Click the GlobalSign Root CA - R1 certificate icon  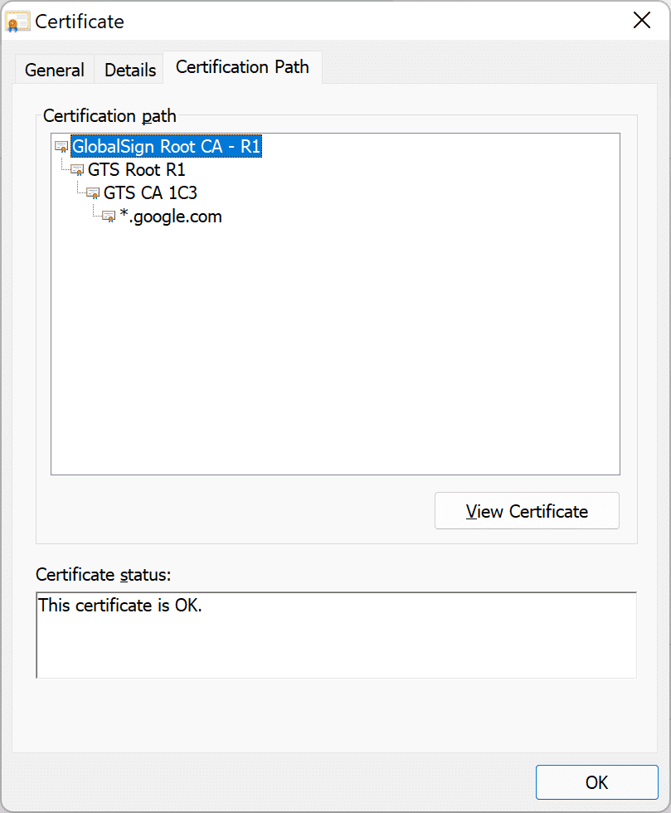pyautogui.click(x=61, y=147)
